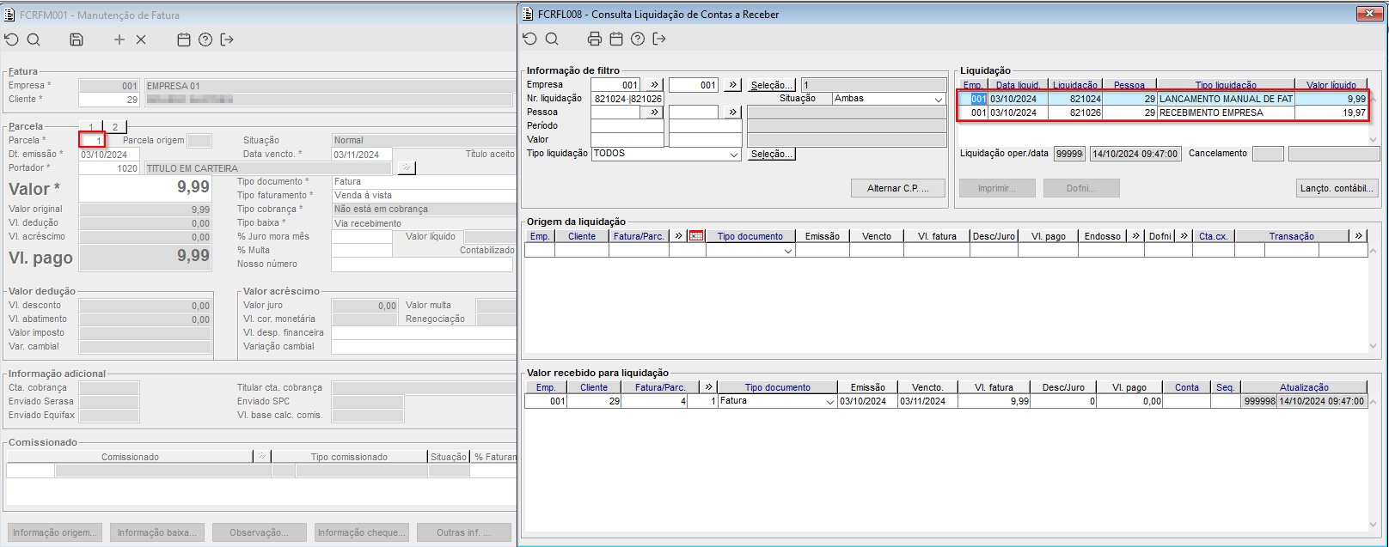
Task: Click the Tipo liquidação column header
Action: coord(1226,85)
